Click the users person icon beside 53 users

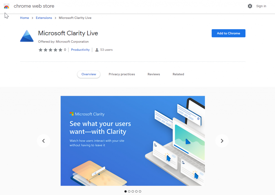[x=97, y=50]
